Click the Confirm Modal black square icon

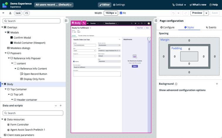(12, 38)
